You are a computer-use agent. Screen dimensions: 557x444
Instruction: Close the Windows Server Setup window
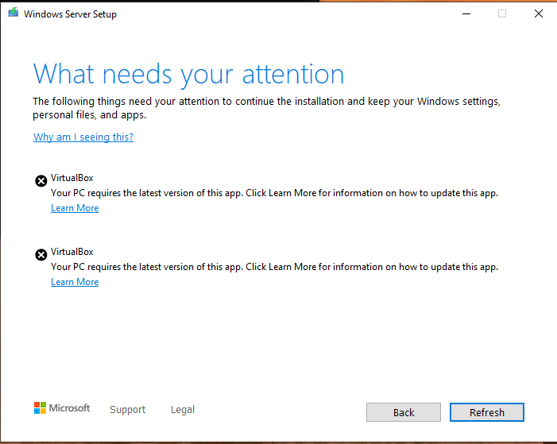(539, 14)
